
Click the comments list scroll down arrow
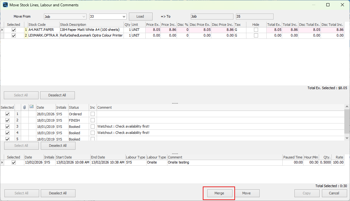pyautogui.click(x=347, y=138)
